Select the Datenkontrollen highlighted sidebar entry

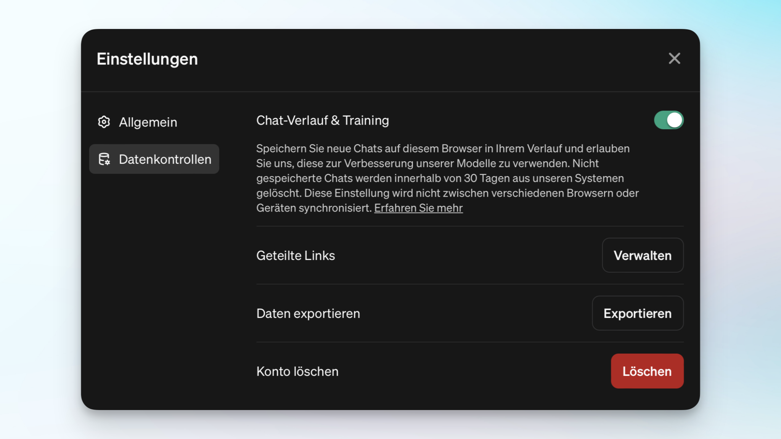[154, 159]
